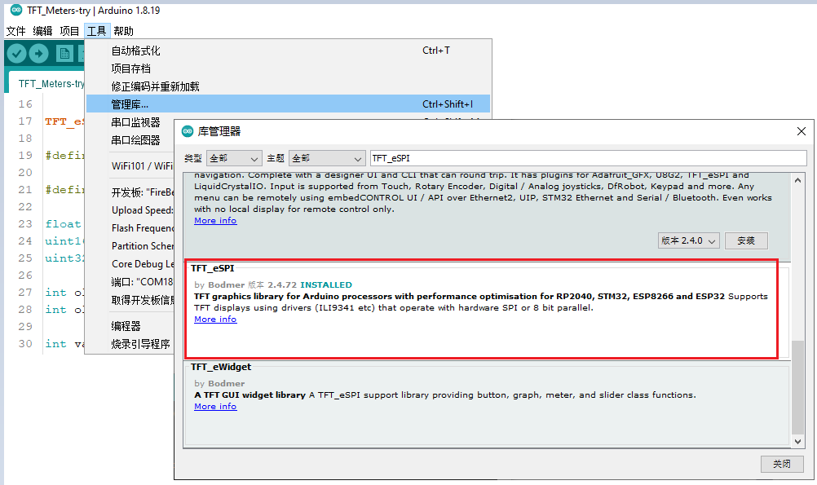Open the 项目 menu
817x485 pixels.
(x=69, y=31)
